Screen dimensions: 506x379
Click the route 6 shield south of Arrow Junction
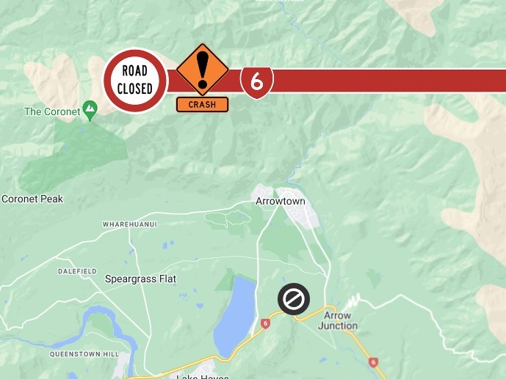pos(373,362)
